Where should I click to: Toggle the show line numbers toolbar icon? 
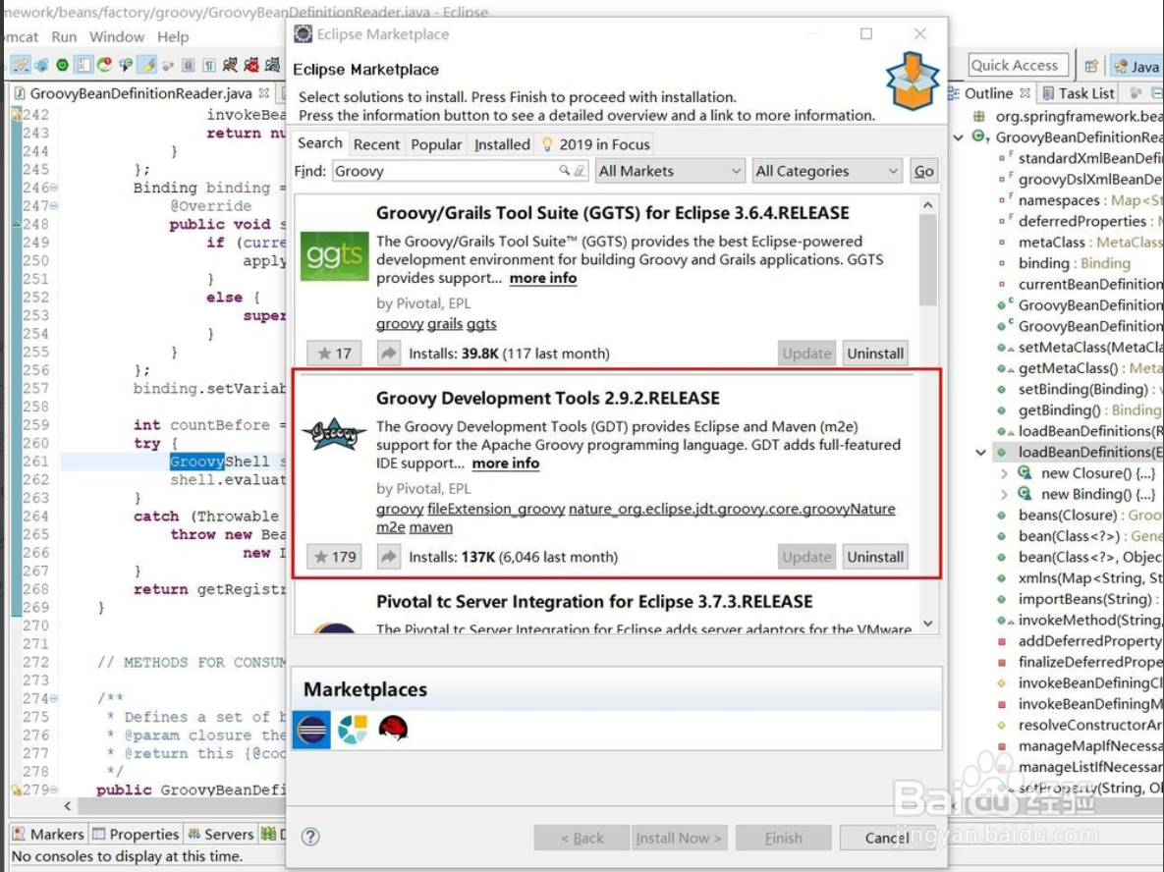[x=83, y=65]
